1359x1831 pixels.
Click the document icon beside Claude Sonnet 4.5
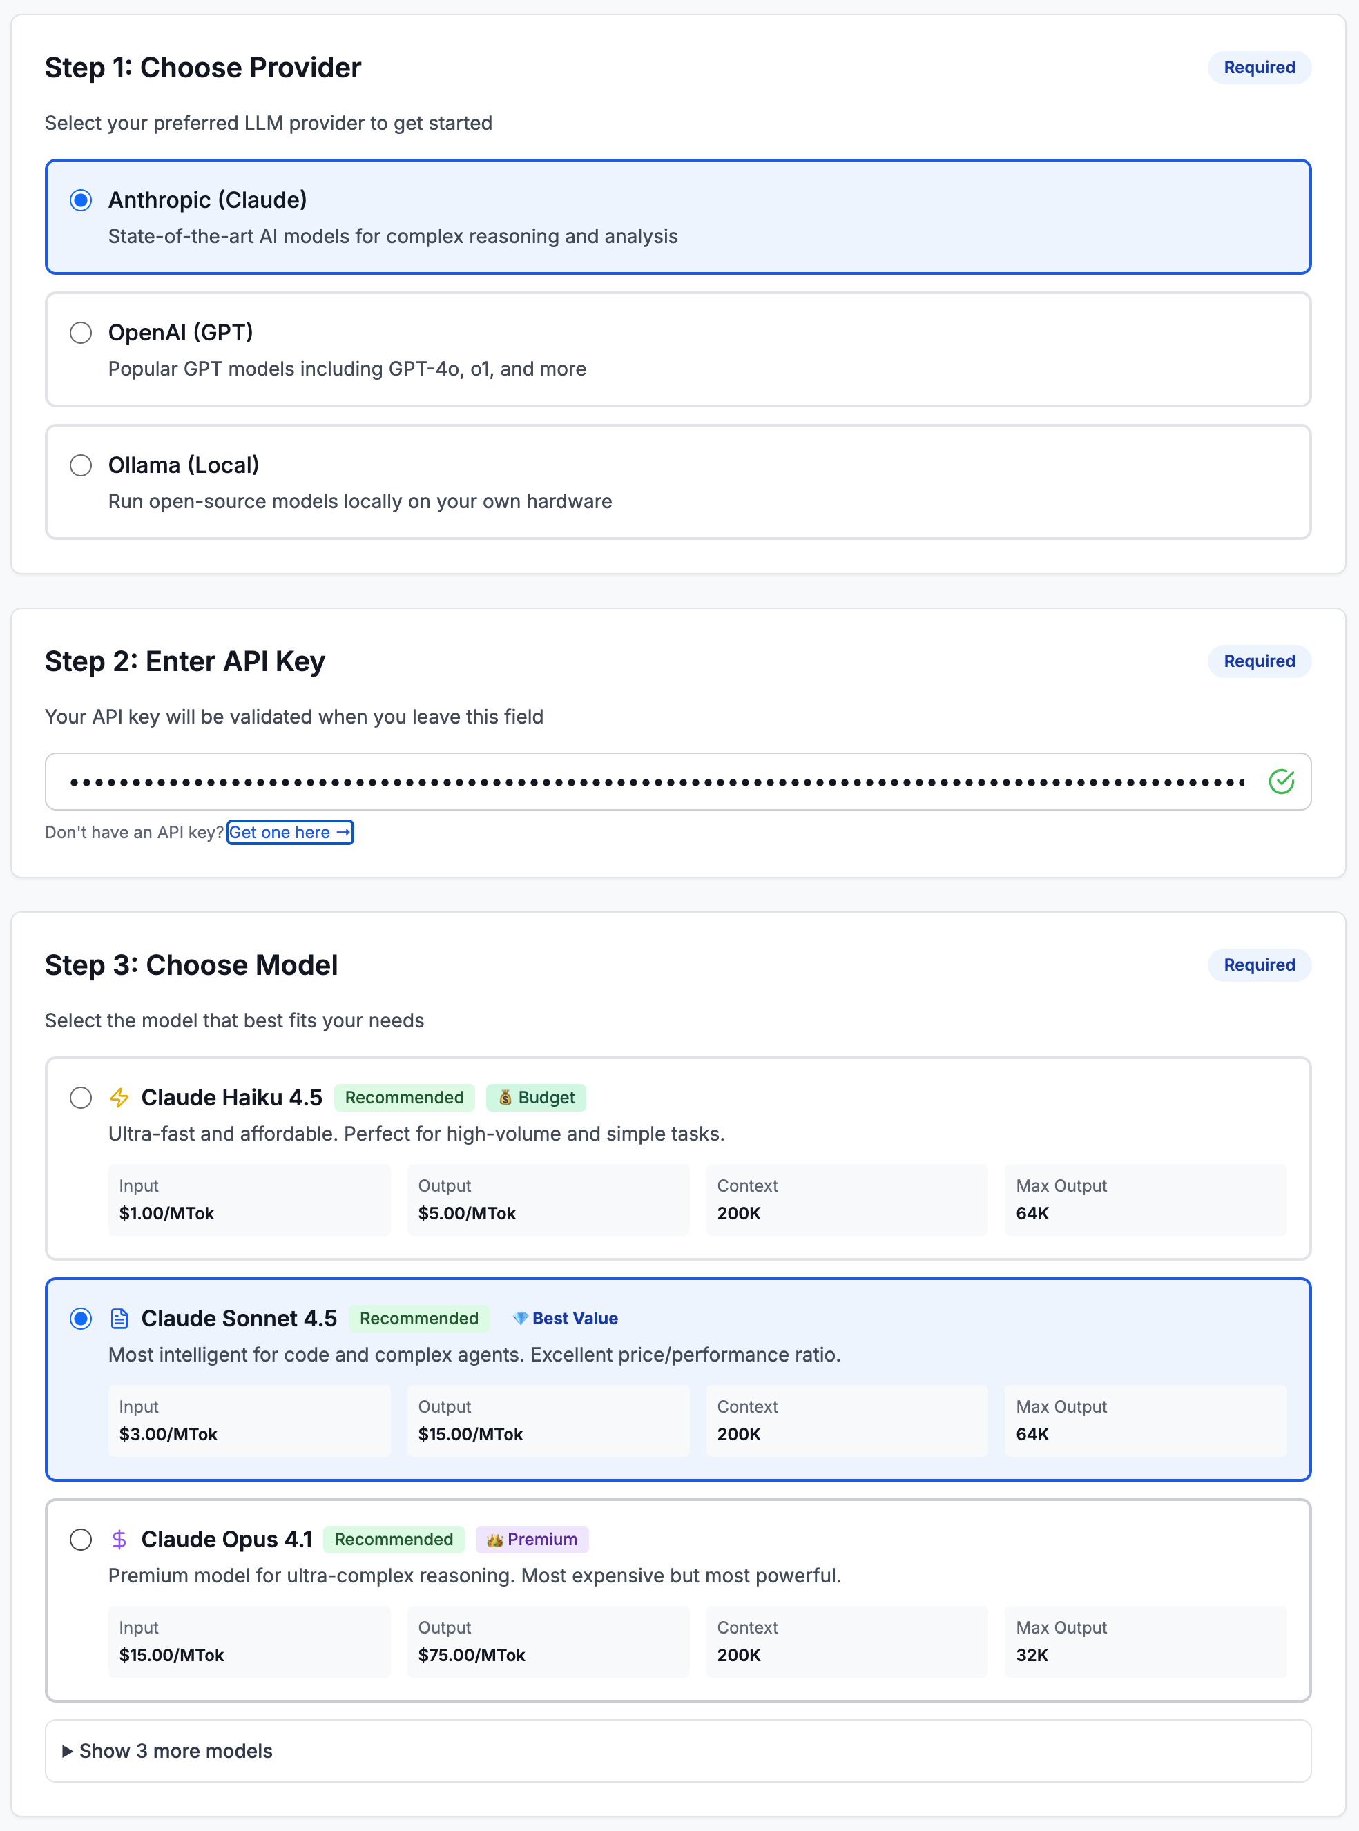point(119,1319)
